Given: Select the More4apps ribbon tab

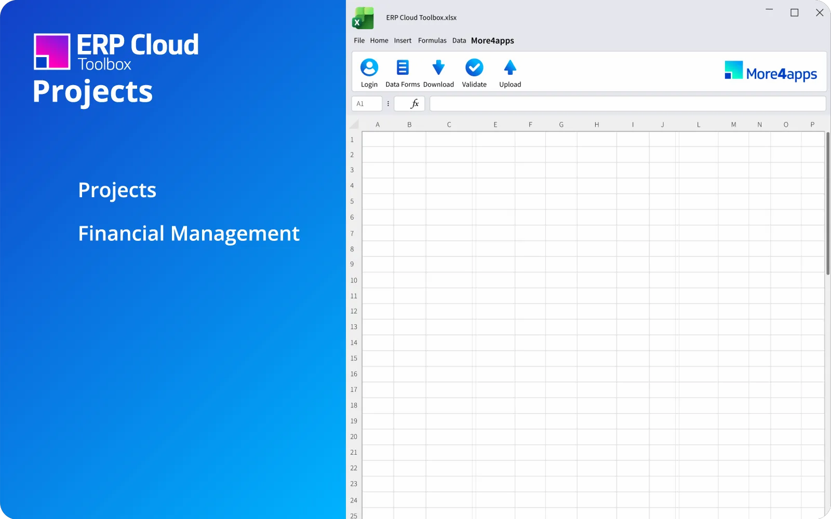Looking at the screenshot, I should [x=492, y=40].
